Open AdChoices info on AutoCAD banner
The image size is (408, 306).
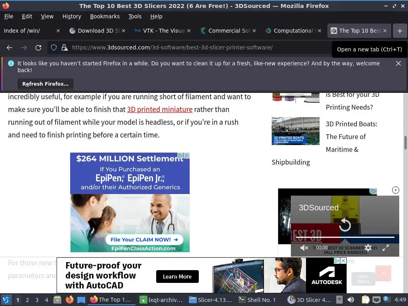click(x=337, y=261)
